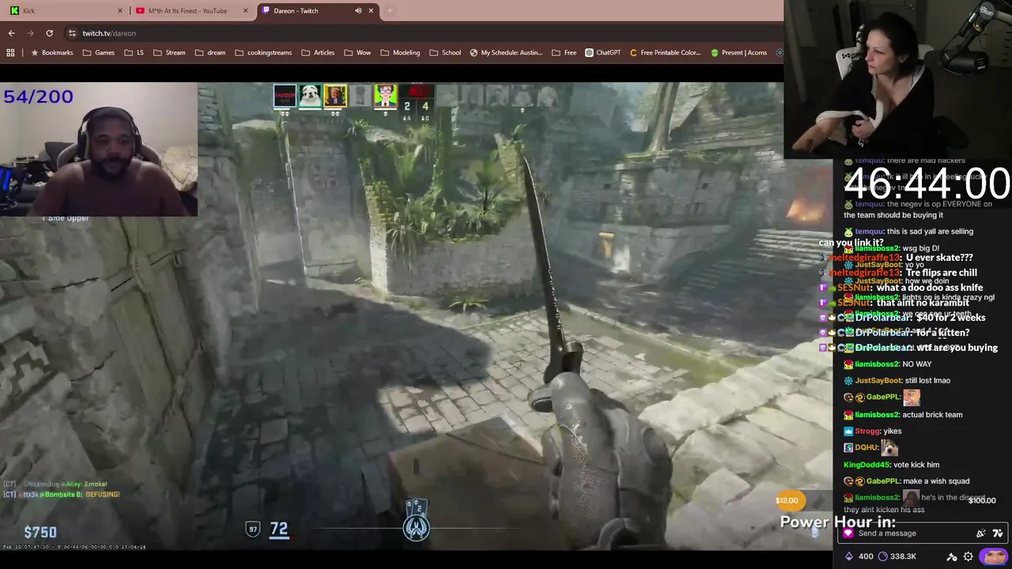1012x569 pixels.
Task: Click username DQHU in chat
Action: click(x=867, y=448)
